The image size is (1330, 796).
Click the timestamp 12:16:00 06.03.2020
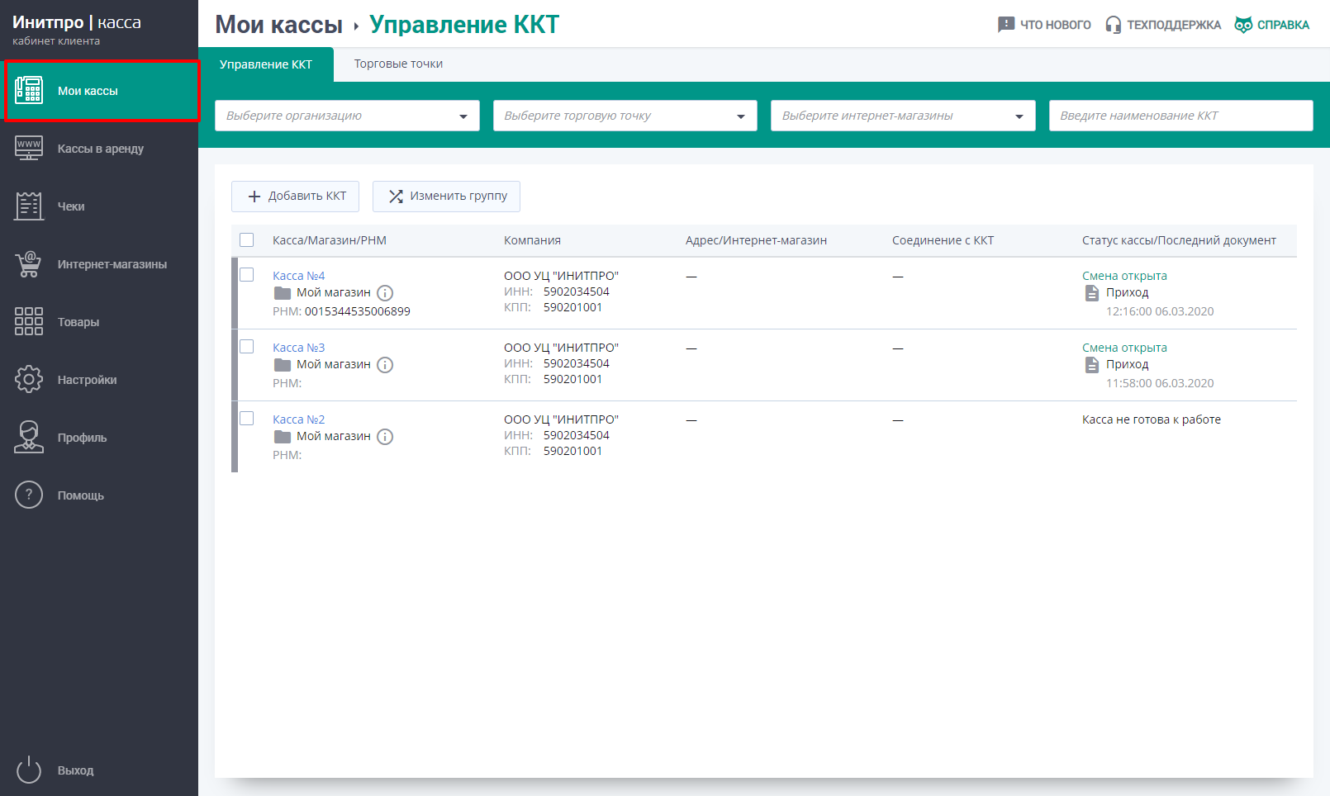click(1160, 311)
